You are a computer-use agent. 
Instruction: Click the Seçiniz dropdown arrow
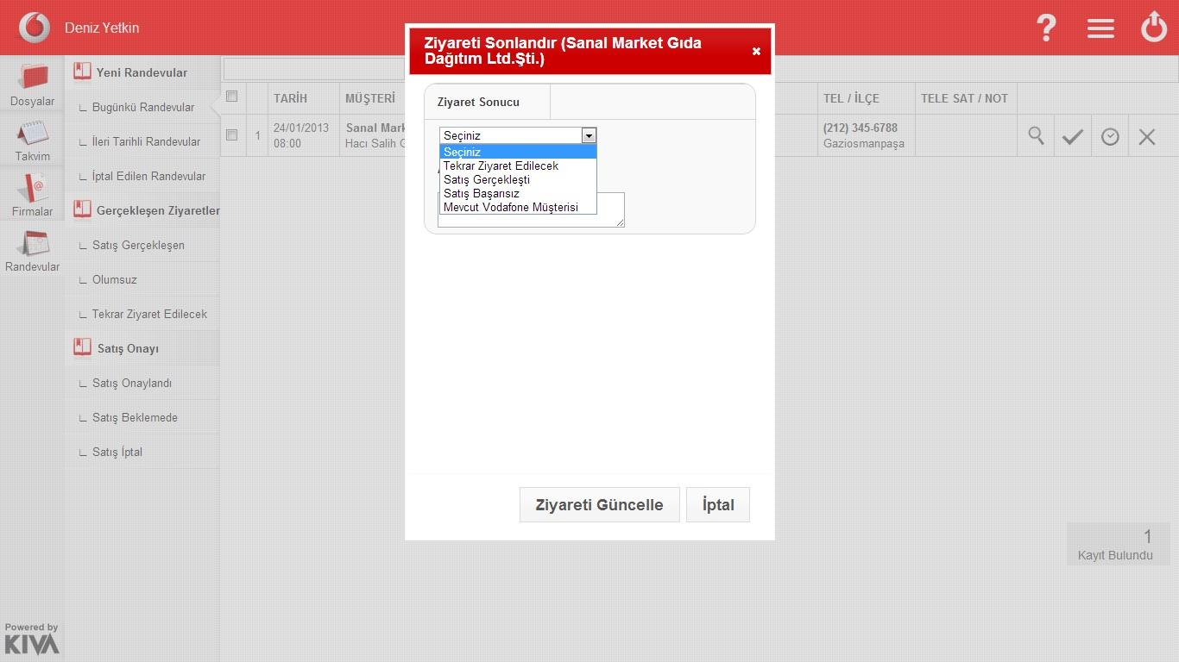(x=589, y=135)
